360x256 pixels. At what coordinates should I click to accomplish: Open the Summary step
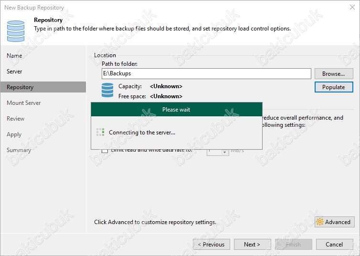(19, 150)
